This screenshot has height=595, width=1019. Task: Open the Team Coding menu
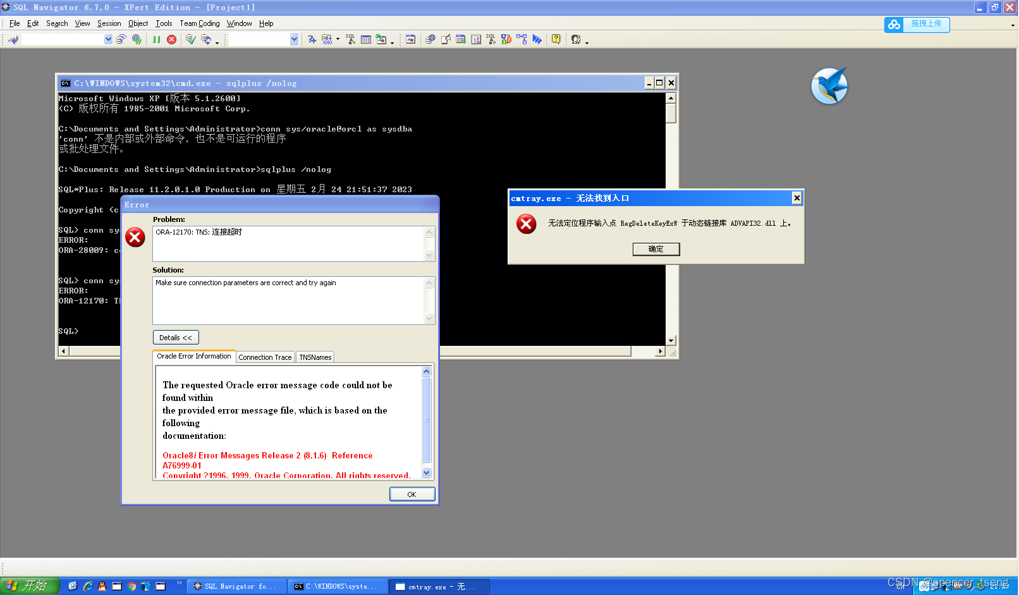pyautogui.click(x=200, y=23)
